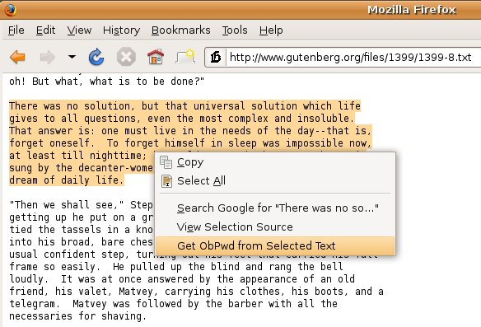
Task: Click the text "friend, his valet, Matvey"
Action: (x=83, y=291)
